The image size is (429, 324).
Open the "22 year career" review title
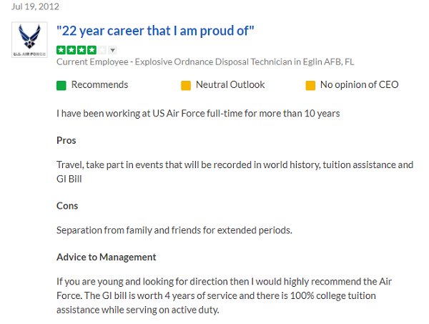(155, 30)
